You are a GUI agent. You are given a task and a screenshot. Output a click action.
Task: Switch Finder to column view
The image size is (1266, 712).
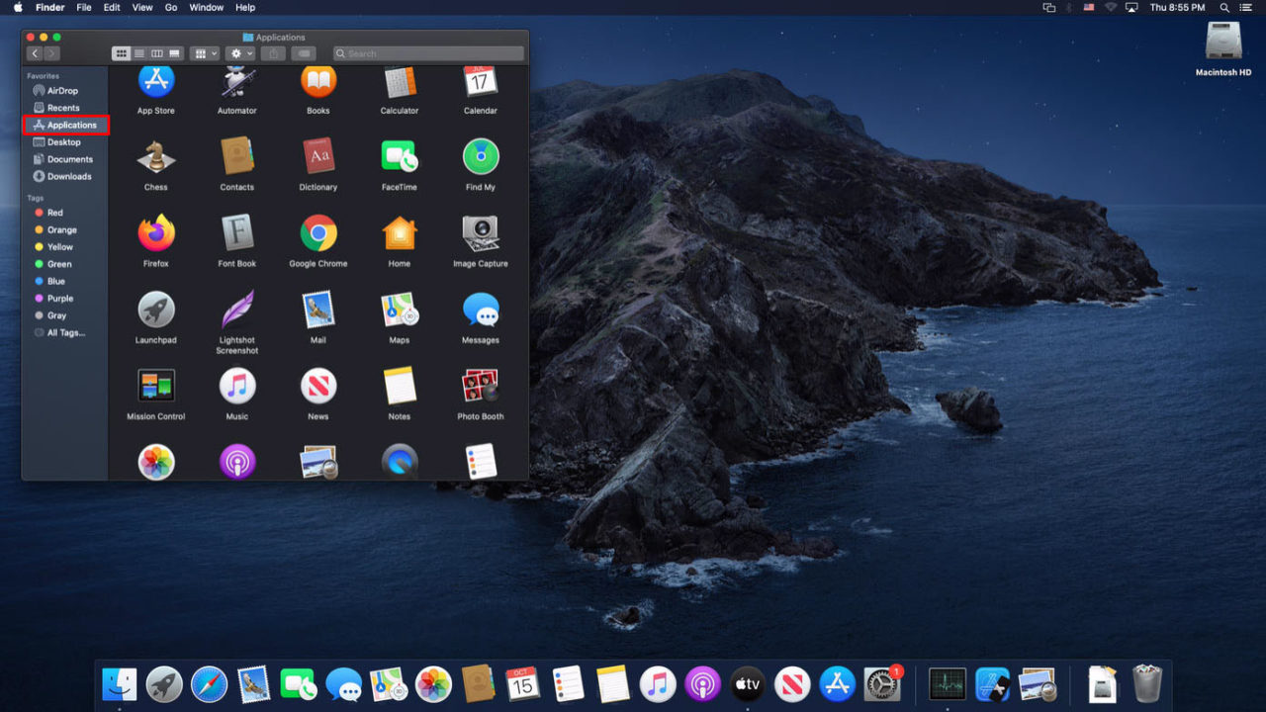pyautogui.click(x=156, y=53)
